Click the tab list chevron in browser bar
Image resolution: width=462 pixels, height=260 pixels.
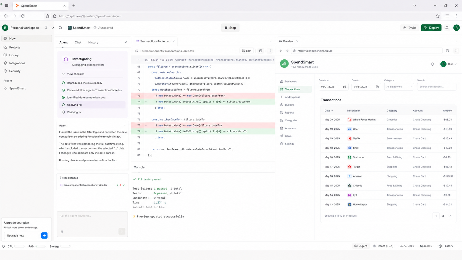click(414, 6)
